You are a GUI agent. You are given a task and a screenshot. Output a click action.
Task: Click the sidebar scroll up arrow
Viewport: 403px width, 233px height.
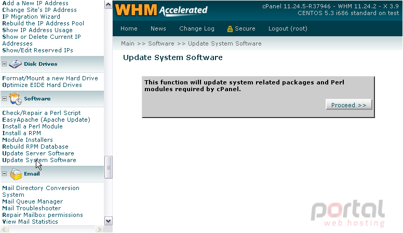tap(109, 5)
